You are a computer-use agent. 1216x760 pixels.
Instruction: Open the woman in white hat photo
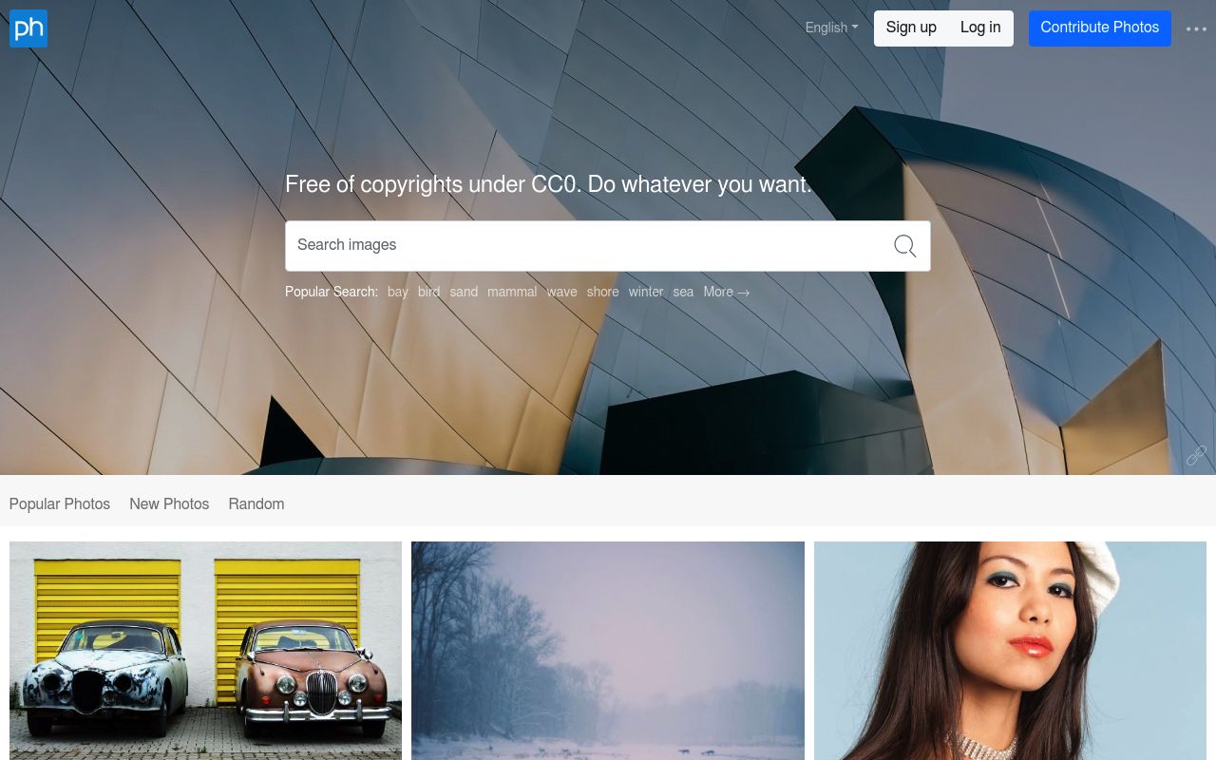click(x=1010, y=651)
